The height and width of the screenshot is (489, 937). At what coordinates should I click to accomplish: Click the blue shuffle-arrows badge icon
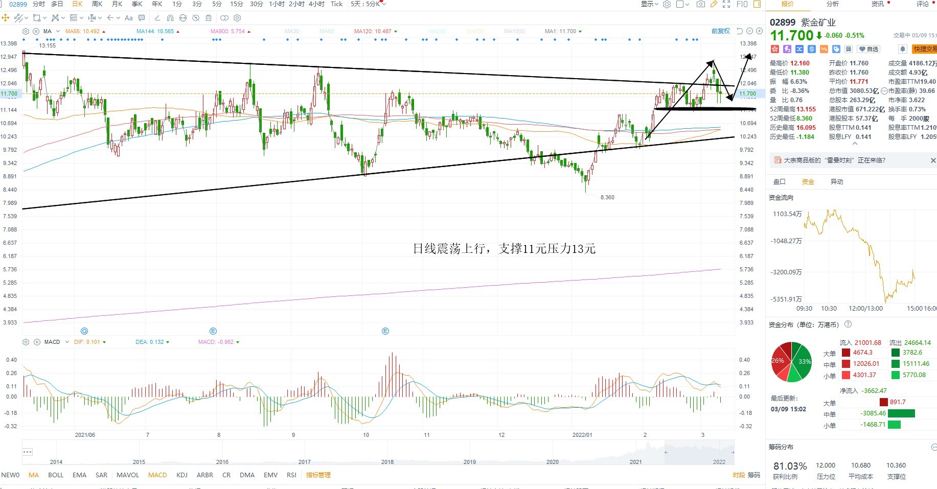799,49
